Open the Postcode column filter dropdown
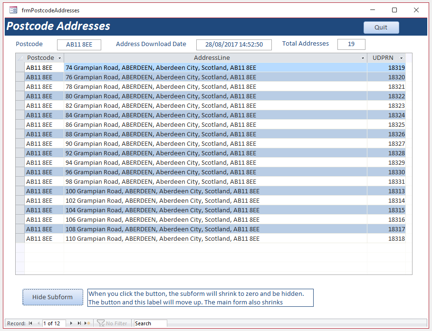This screenshot has height=331, width=432. coord(59,58)
